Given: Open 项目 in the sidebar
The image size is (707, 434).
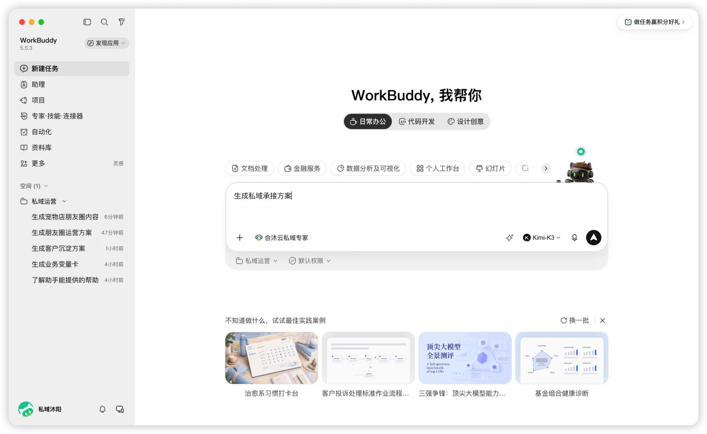Looking at the screenshot, I should pos(72,100).
